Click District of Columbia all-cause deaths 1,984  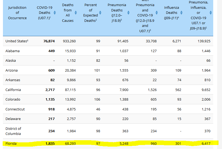tap(71, 131)
